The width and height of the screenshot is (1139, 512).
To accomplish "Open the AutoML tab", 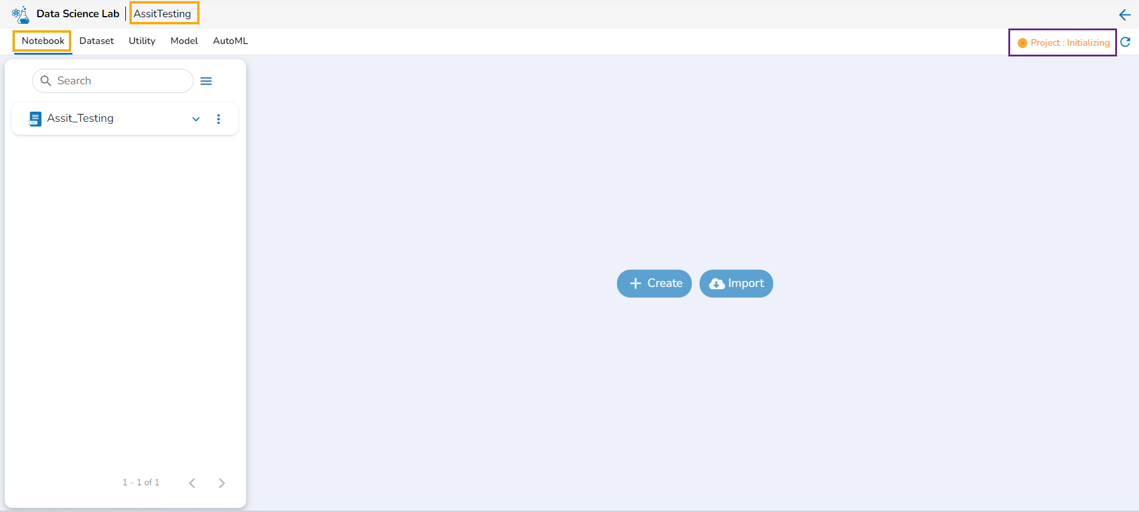I will pos(230,41).
